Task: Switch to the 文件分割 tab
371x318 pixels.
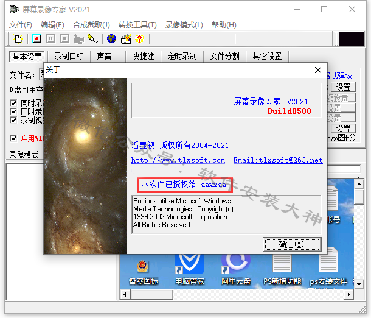Action: 224,57
